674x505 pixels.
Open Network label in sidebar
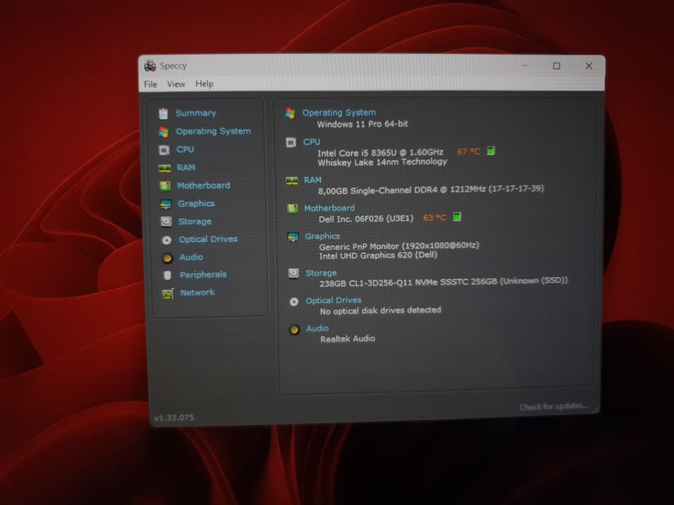click(x=198, y=292)
